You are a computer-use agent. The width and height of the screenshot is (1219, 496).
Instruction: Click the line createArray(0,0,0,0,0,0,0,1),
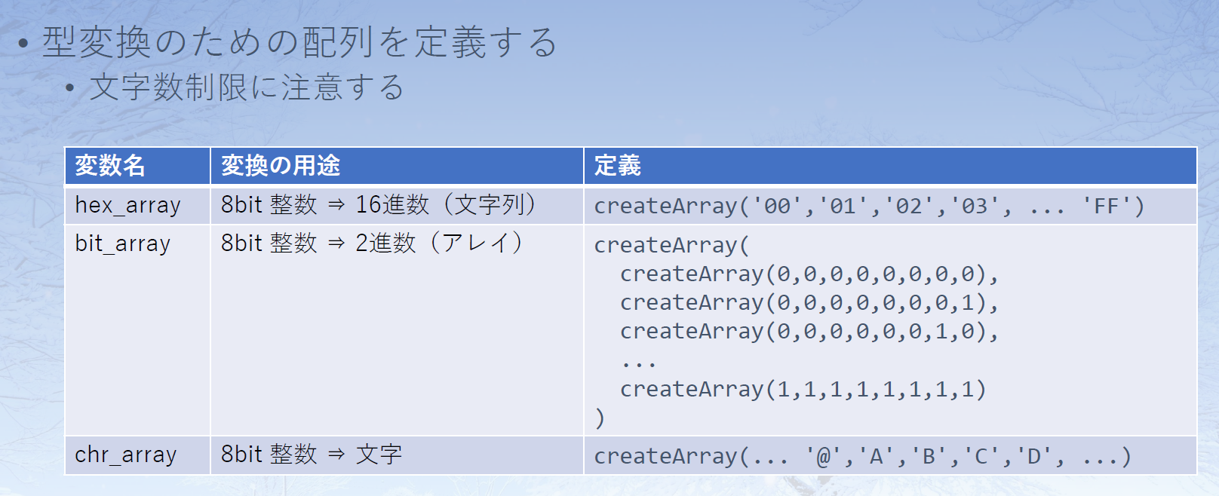click(809, 302)
